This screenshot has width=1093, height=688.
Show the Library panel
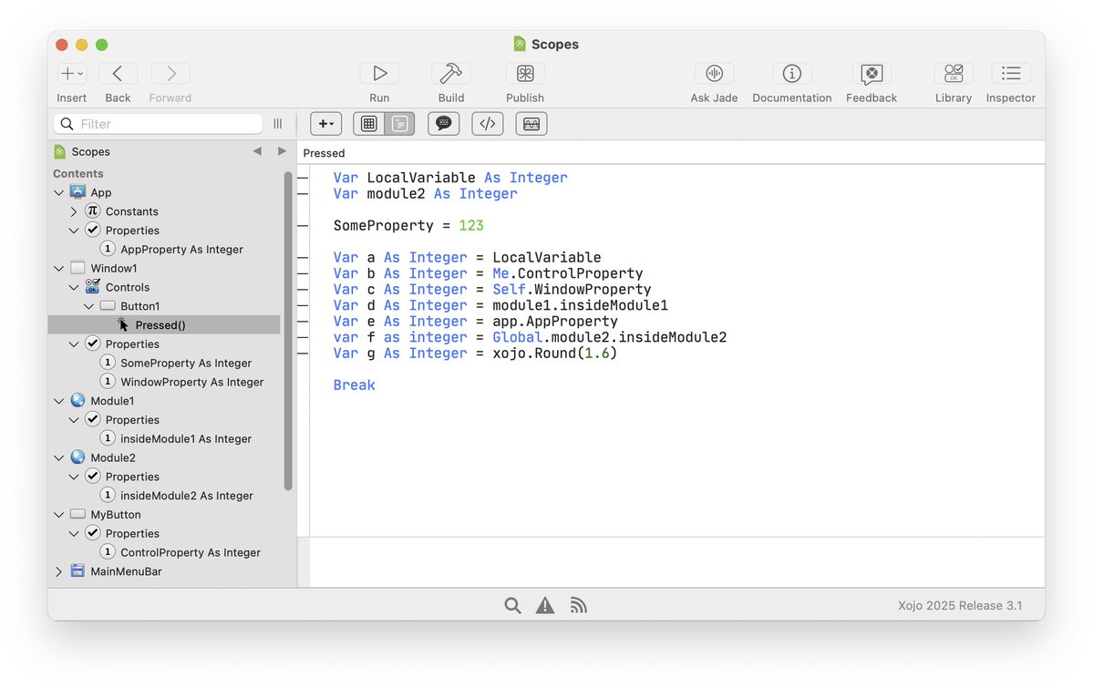pos(953,73)
